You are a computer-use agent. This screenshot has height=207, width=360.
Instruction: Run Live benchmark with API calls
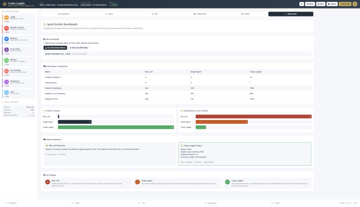click(x=79, y=48)
